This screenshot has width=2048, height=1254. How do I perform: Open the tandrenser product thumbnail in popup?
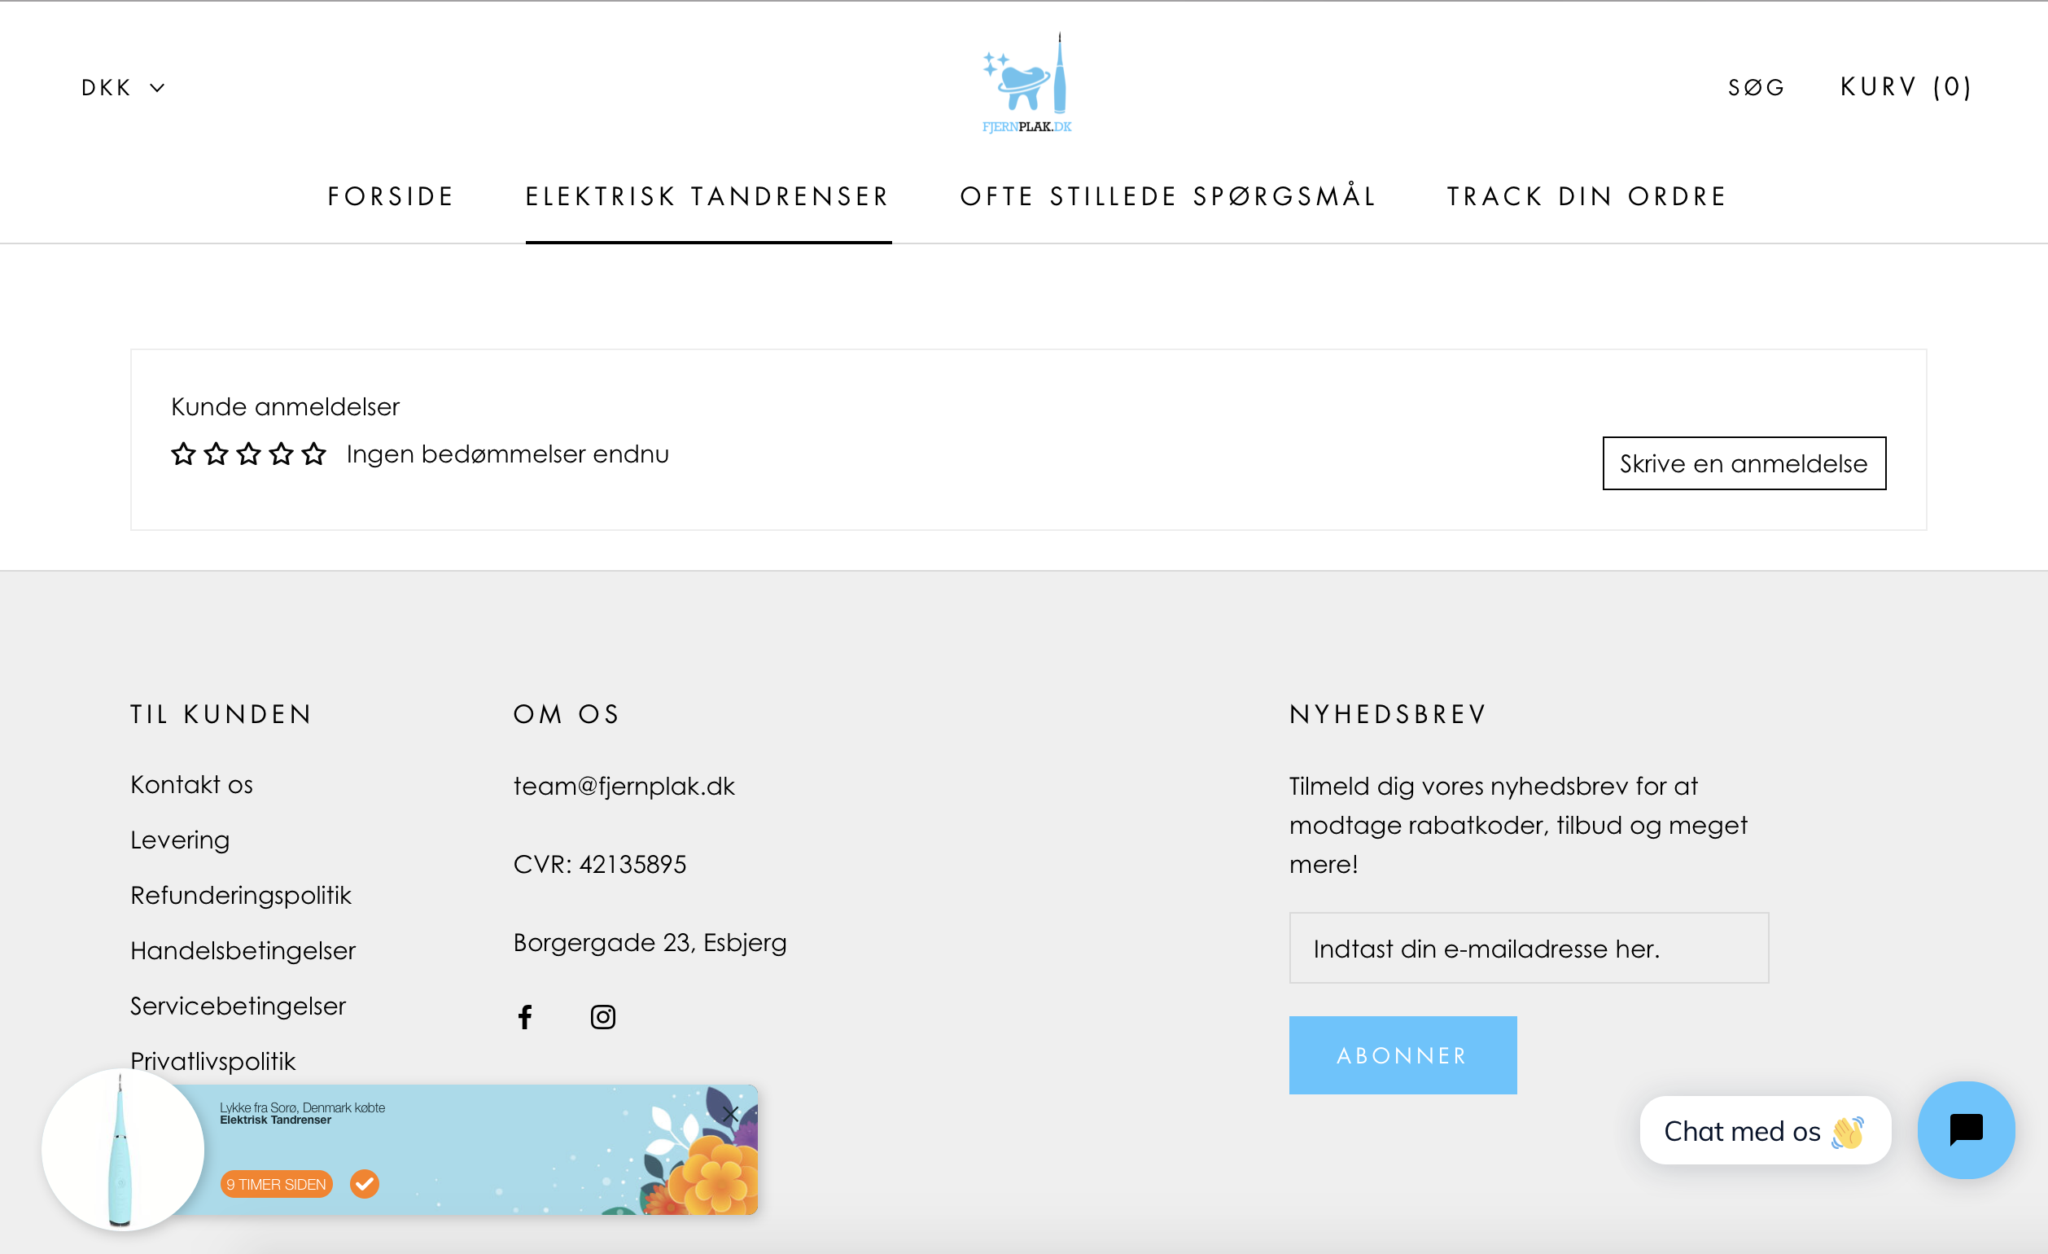point(123,1149)
